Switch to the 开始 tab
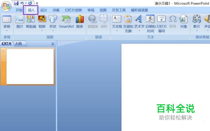The height and width of the screenshot is (131, 210). pos(19,10)
